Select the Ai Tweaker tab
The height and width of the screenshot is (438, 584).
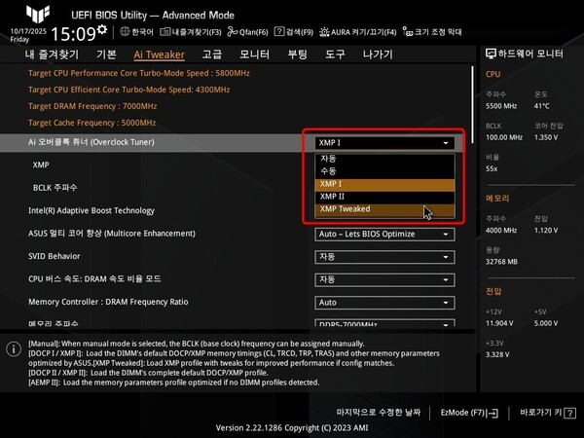[159, 55]
